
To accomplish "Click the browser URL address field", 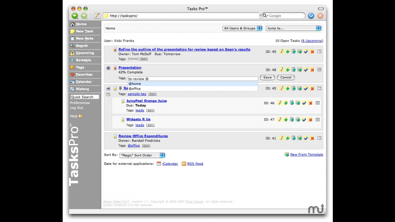I will (181, 15).
